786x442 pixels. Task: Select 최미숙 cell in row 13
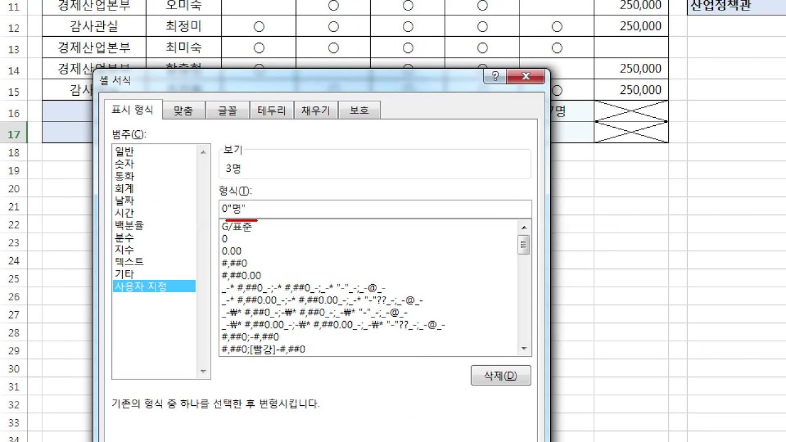(184, 47)
